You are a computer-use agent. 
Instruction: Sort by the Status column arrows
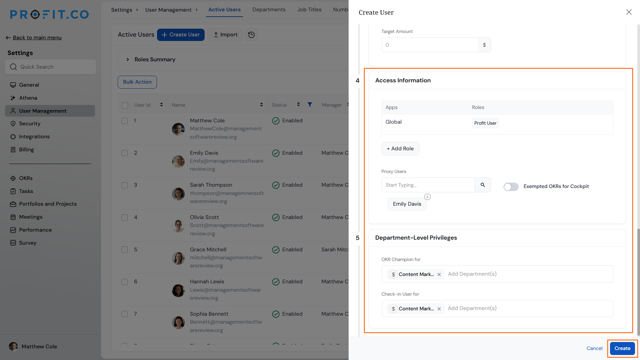point(298,105)
